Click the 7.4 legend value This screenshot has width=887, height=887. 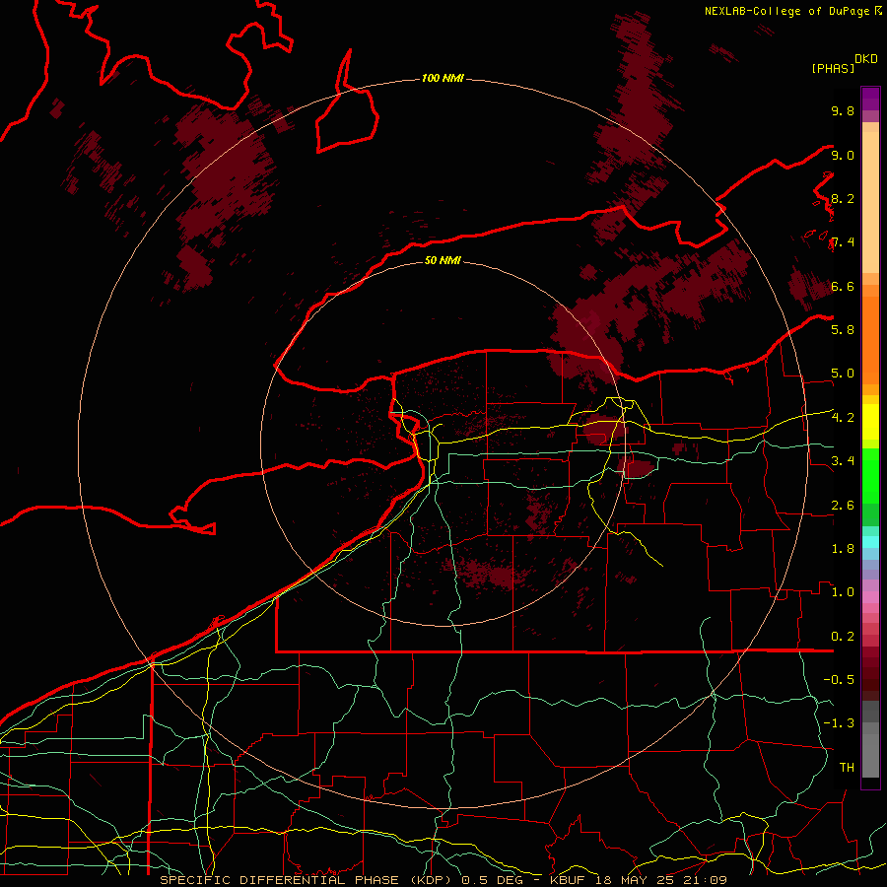coord(843,242)
